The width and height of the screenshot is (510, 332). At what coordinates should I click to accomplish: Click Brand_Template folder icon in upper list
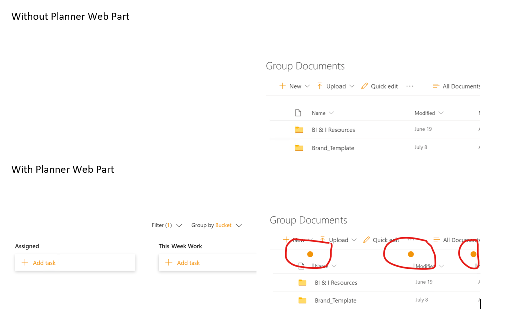point(299,148)
